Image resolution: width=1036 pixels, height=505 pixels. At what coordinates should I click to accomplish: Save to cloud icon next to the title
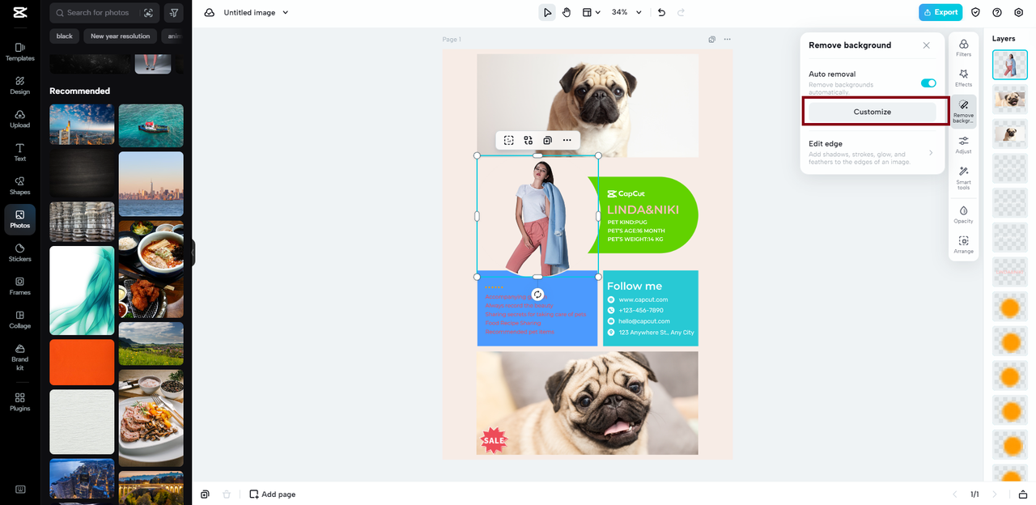point(210,12)
